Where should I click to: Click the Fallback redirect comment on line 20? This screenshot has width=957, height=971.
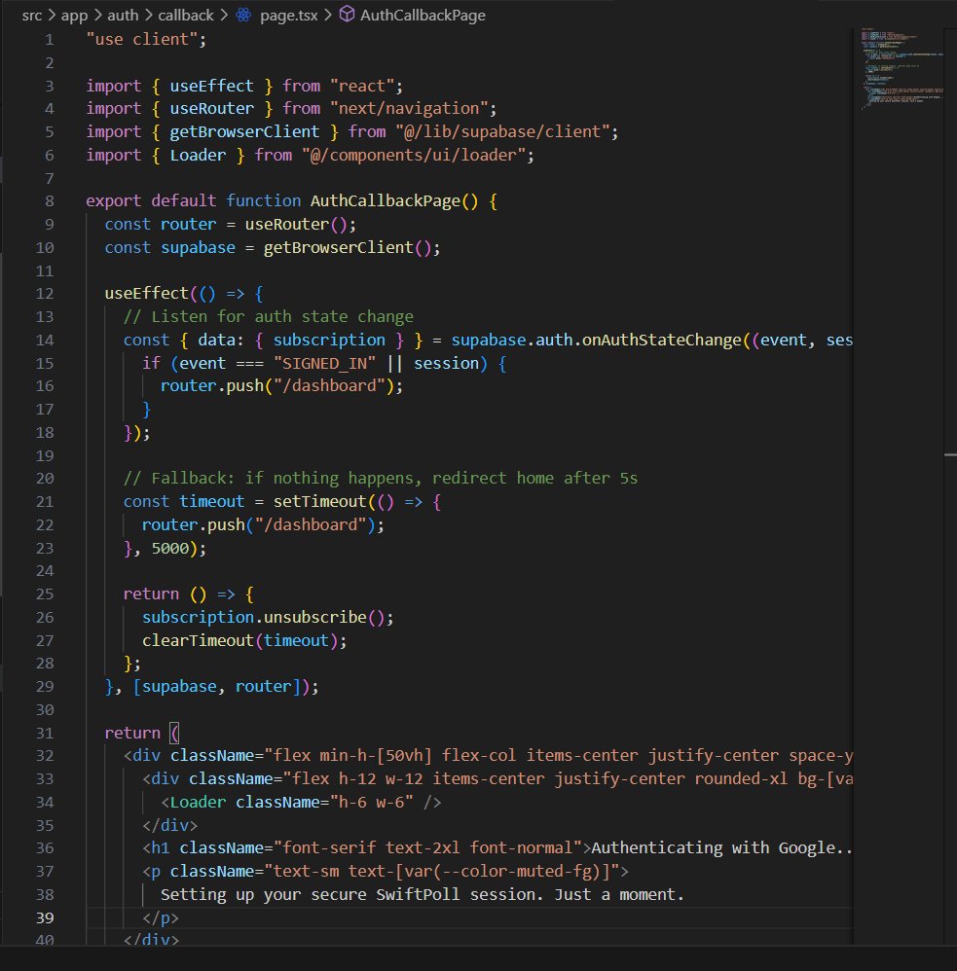381,479
